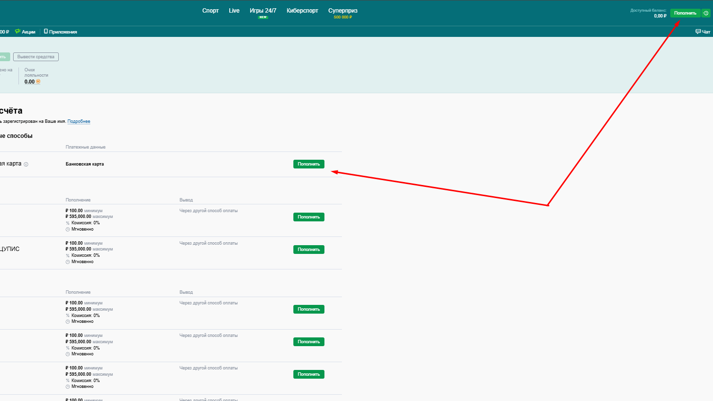Image resolution: width=713 pixels, height=401 pixels.
Task: Open the Чат speech bubble icon
Action: [698, 32]
